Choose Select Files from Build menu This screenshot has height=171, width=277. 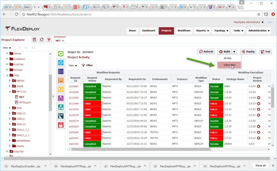pos(229,65)
